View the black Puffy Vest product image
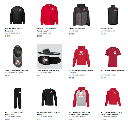128x123 pixels. (x=113, y=15)
